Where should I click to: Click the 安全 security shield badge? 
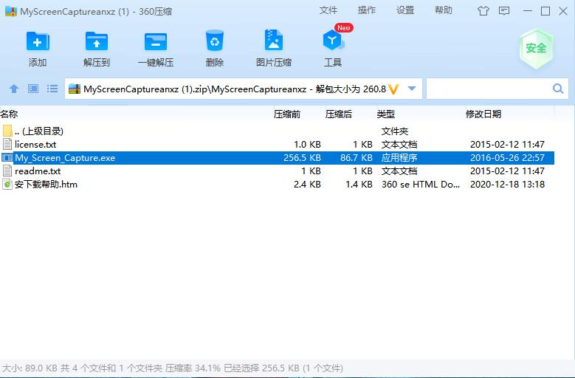pos(536,49)
